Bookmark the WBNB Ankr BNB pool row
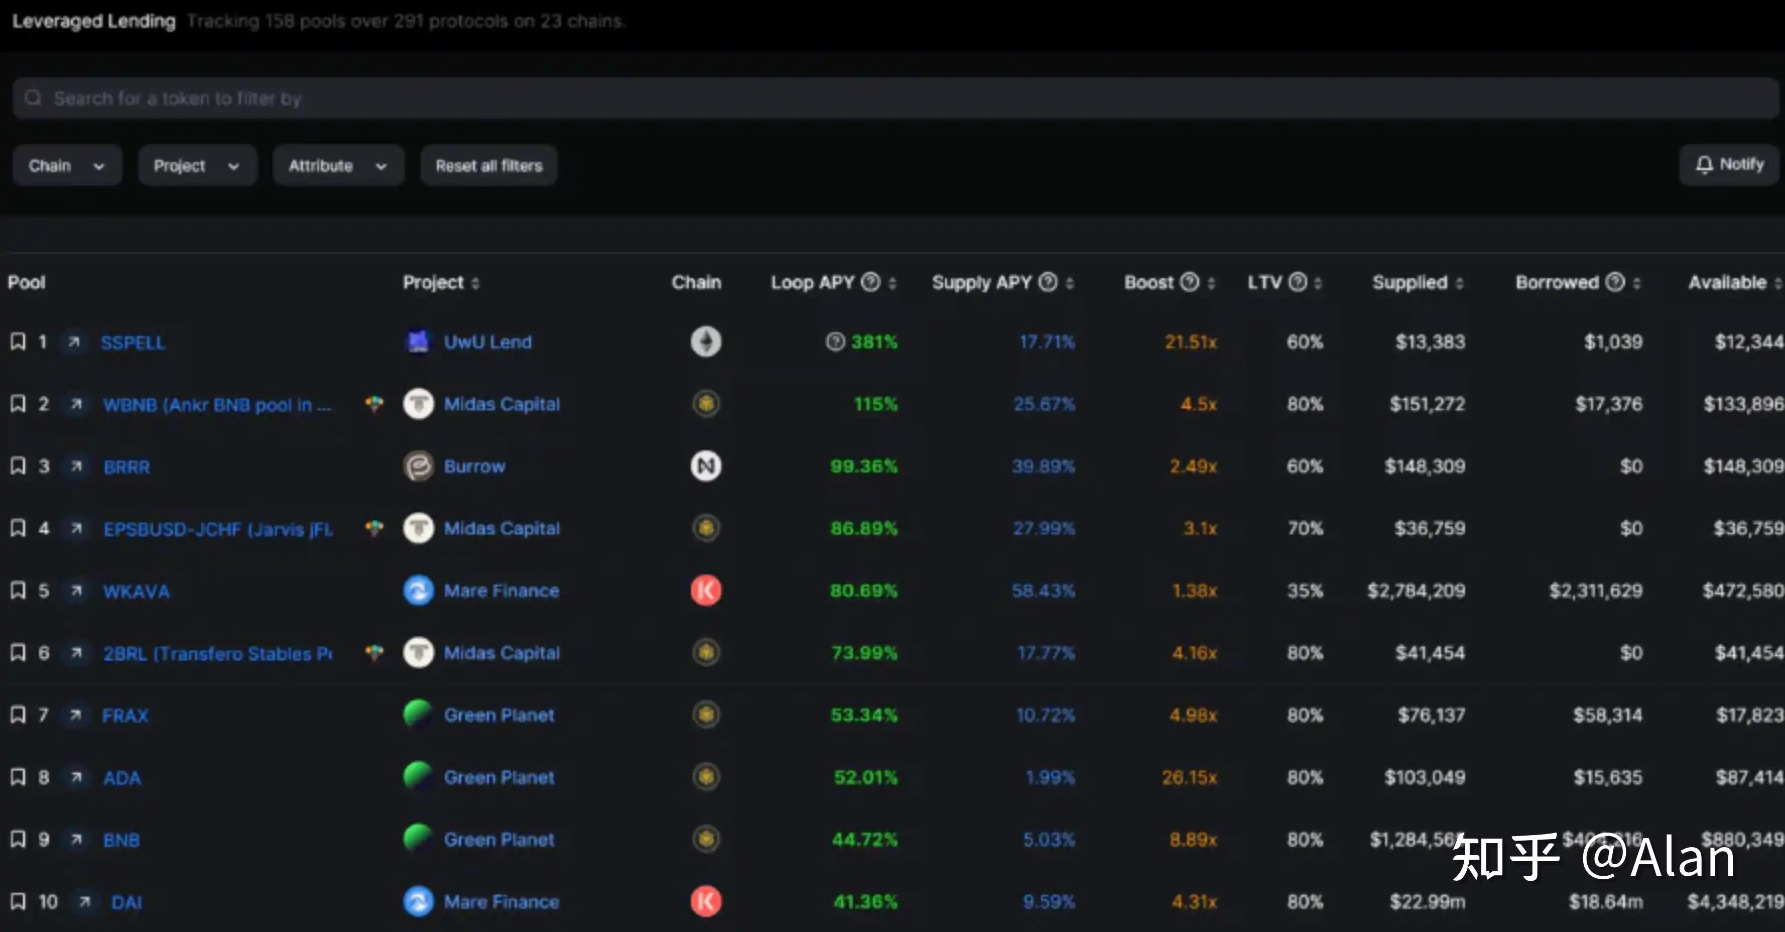 [18, 404]
